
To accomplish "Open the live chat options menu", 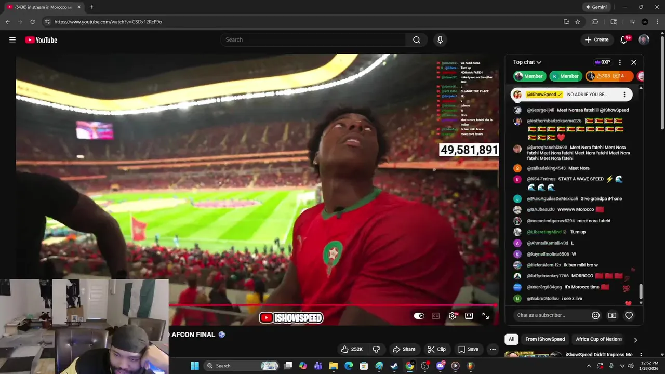I will pyautogui.click(x=620, y=62).
